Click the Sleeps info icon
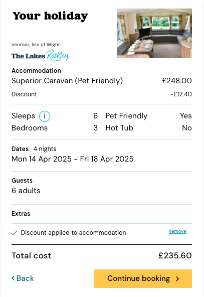 tap(45, 116)
